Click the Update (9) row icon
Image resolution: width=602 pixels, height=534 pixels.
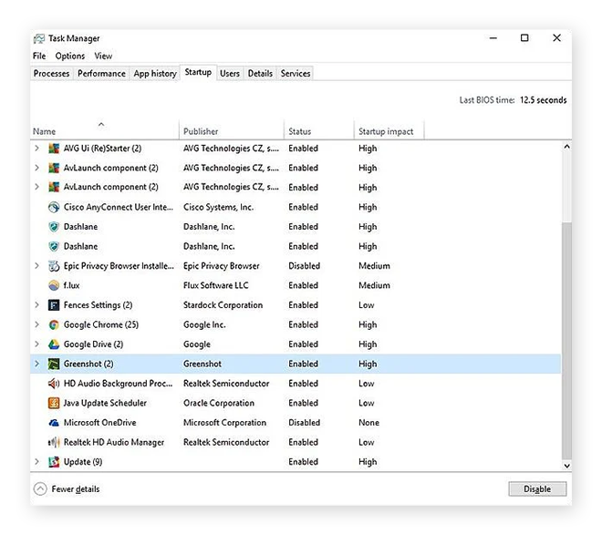54,462
